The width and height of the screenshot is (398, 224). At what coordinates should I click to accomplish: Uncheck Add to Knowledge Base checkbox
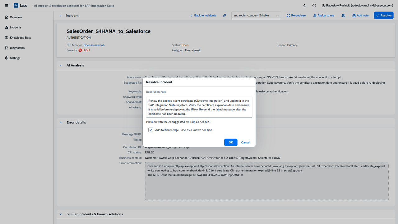(151, 130)
